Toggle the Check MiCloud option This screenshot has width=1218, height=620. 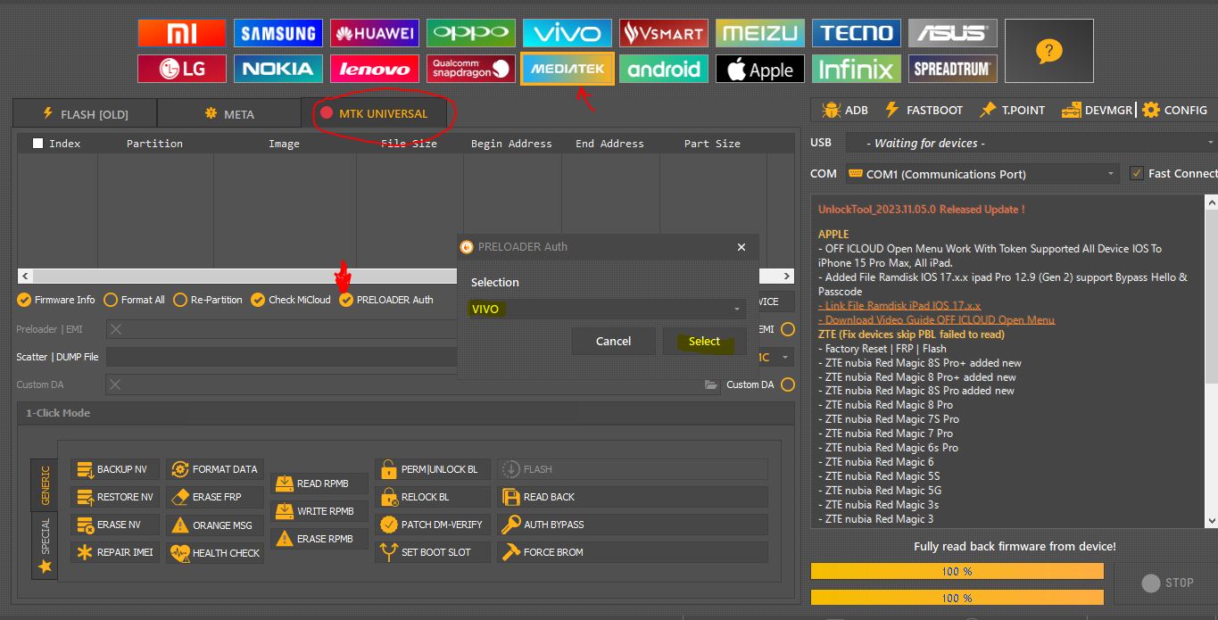tap(291, 300)
